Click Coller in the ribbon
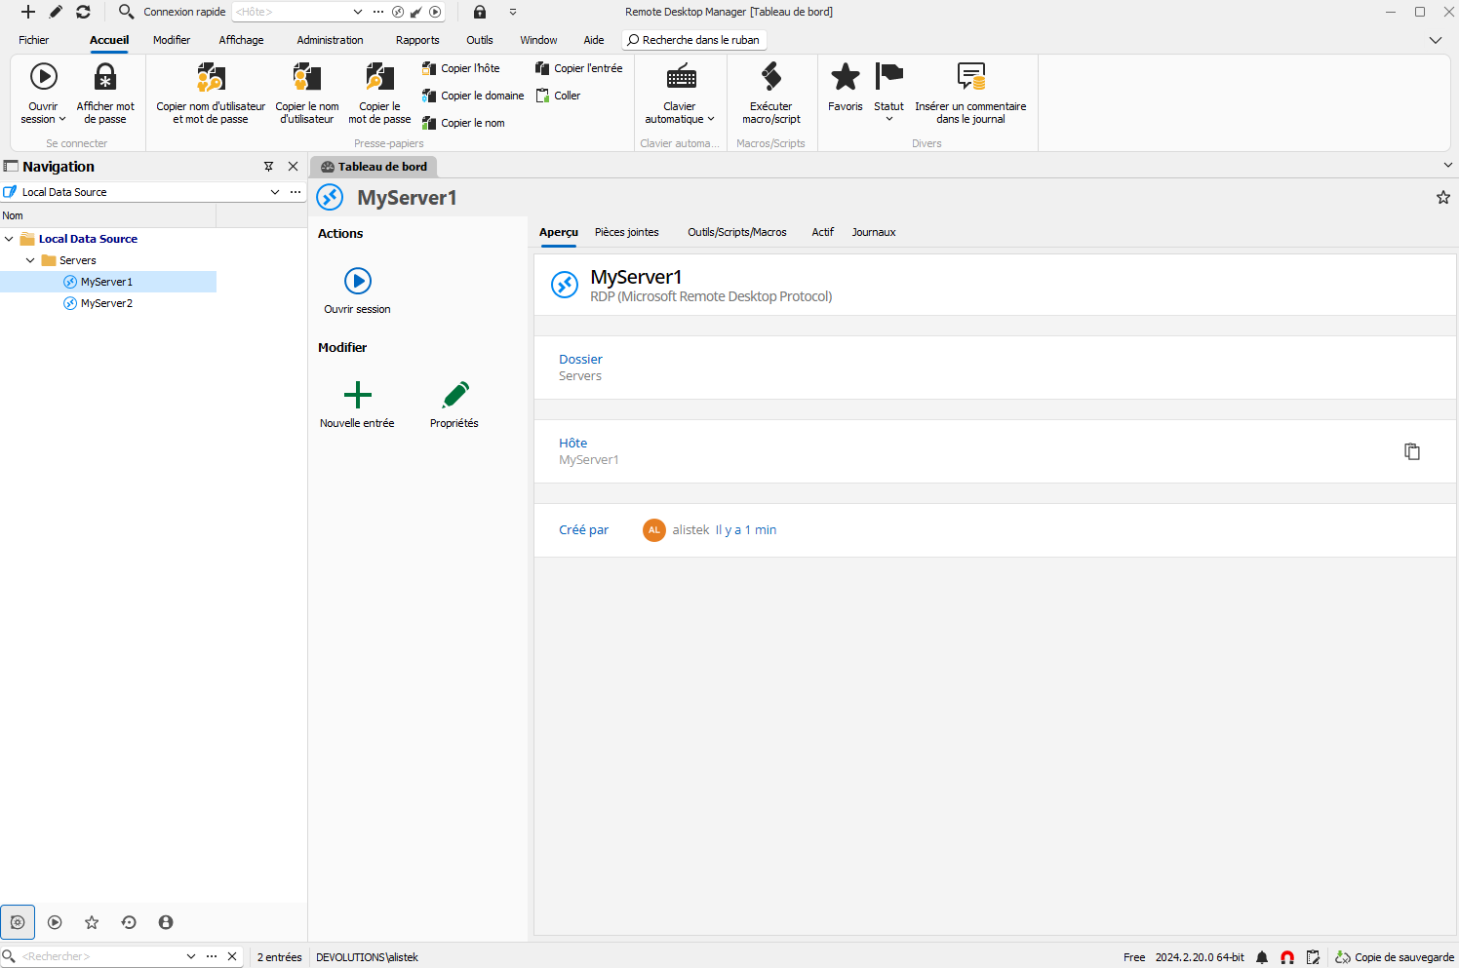The height and width of the screenshot is (968, 1459). [x=558, y=96]
